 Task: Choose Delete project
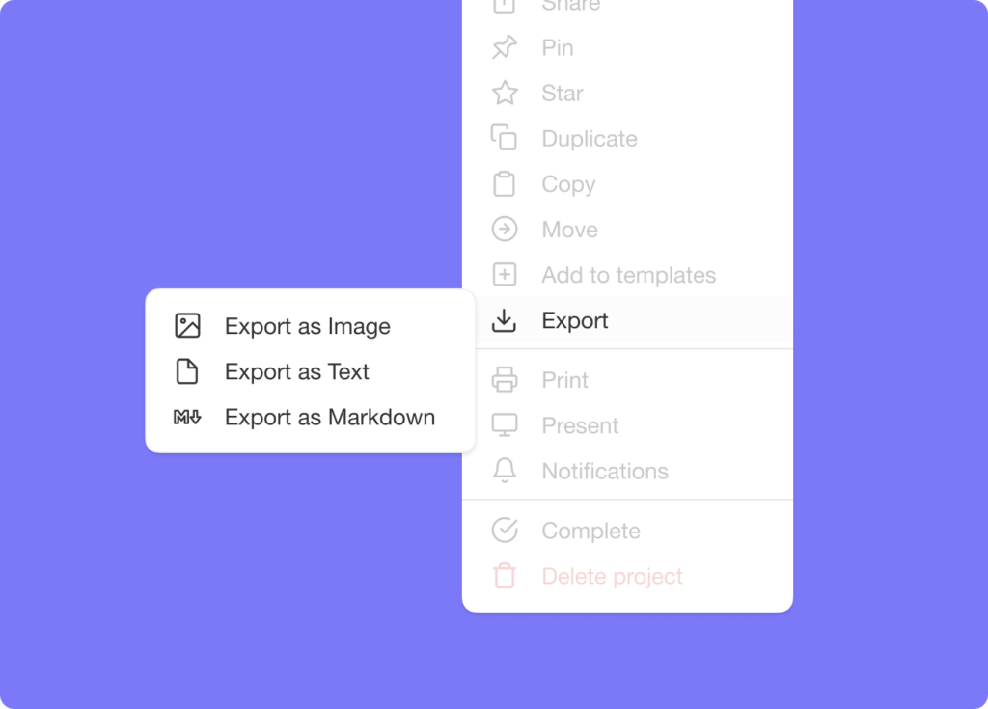coord(612,577)
